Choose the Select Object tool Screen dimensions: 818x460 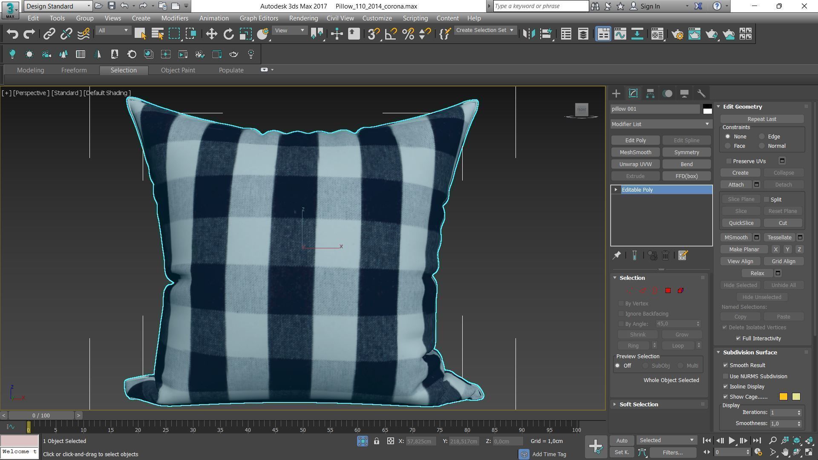point(140,34)
